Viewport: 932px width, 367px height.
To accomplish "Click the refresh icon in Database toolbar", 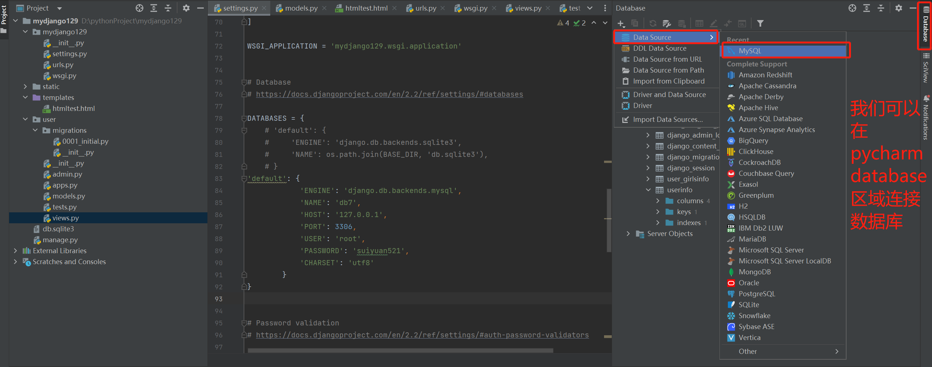I will click(x=653, y=23).
